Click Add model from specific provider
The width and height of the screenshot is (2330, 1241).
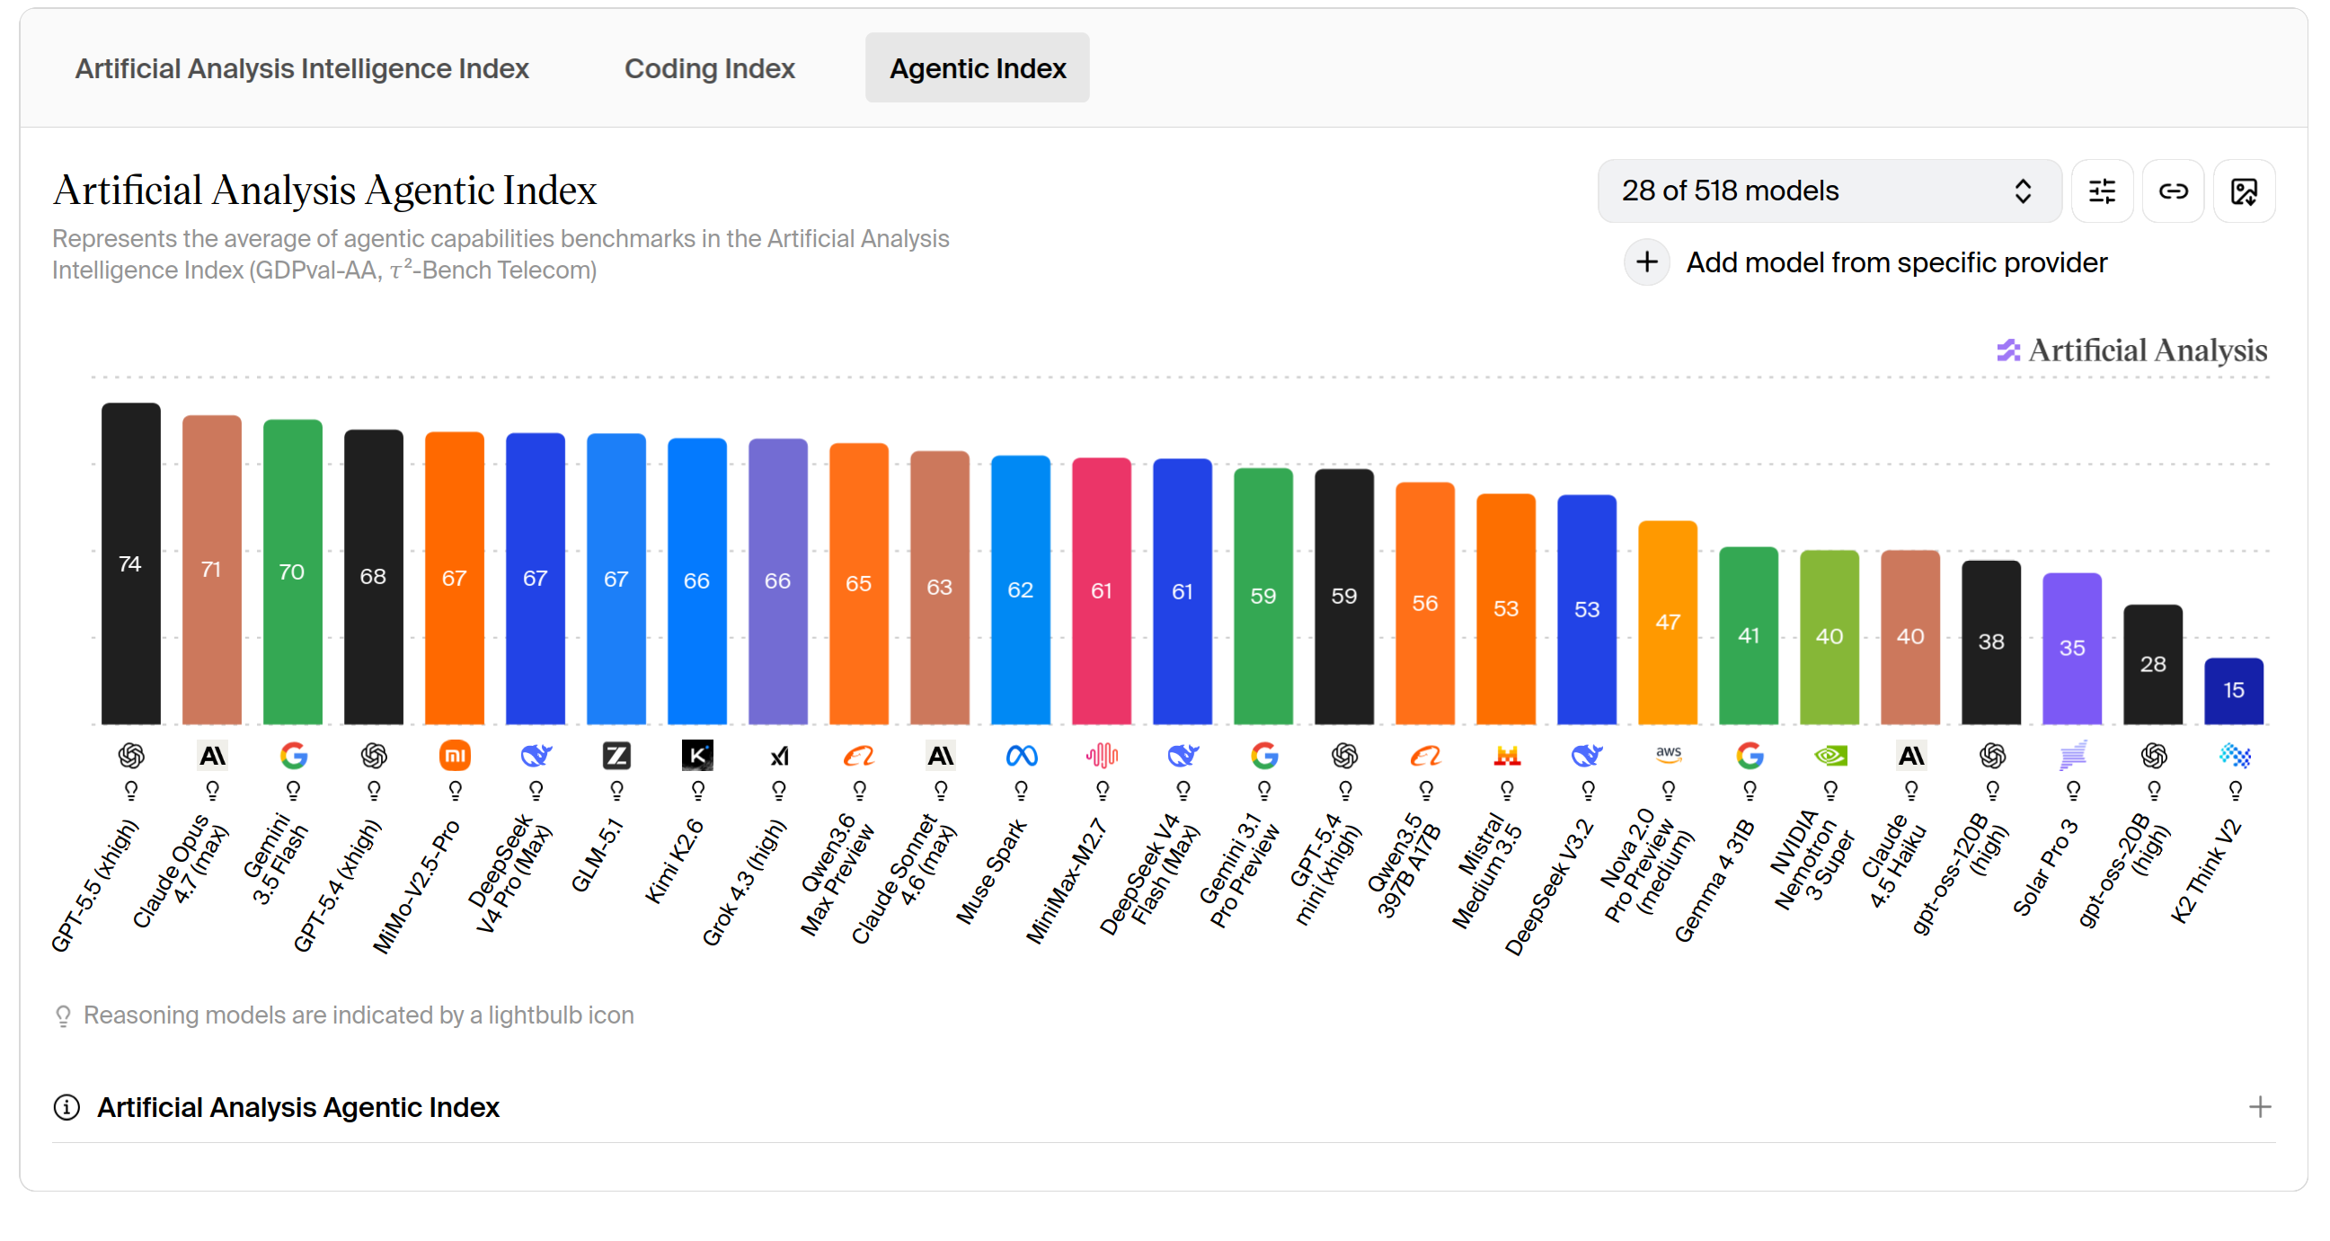1867,262
